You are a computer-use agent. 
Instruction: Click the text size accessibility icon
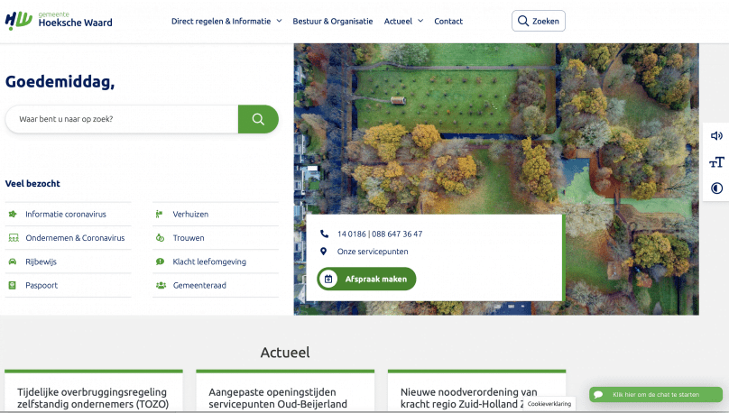pyautogui.click(x=716, y=162)
